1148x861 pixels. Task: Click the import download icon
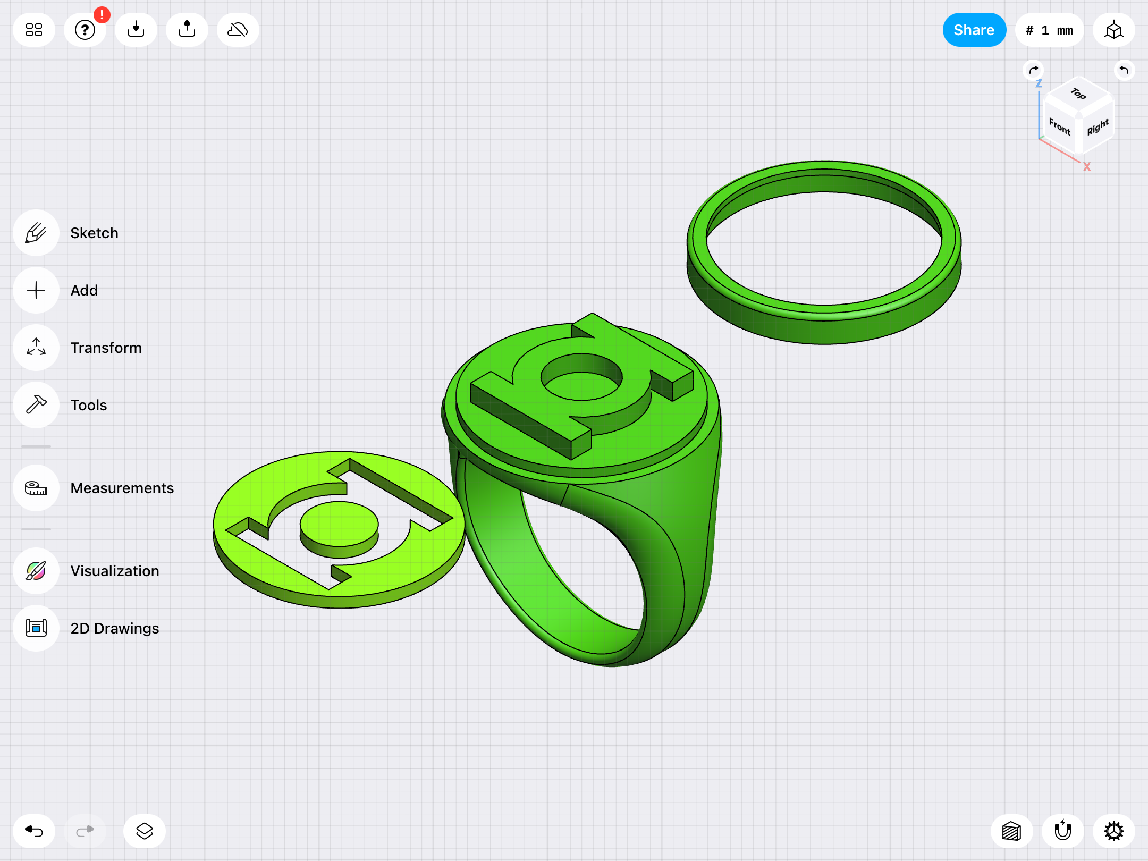136,30
